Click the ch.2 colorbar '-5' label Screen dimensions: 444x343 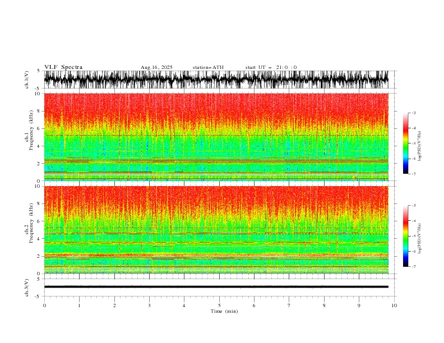tap(413, 236)
